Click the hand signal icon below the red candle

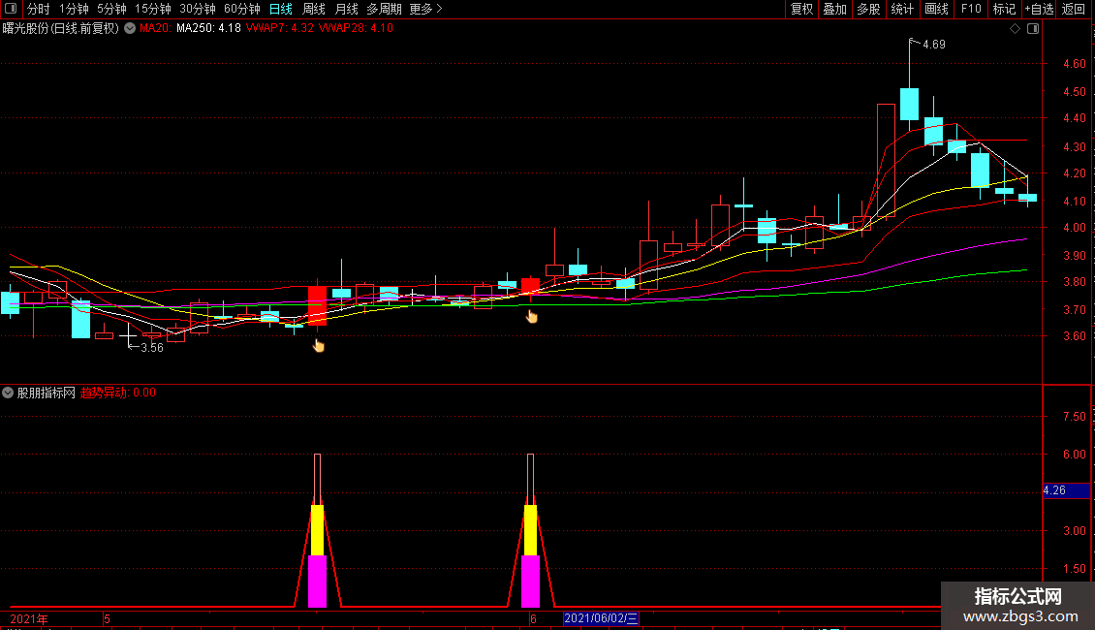319,345
